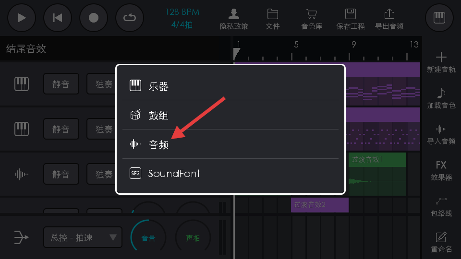Adjust the 音量 volume knob
This screenshot has width=461, height=259.
coord(148,236)
